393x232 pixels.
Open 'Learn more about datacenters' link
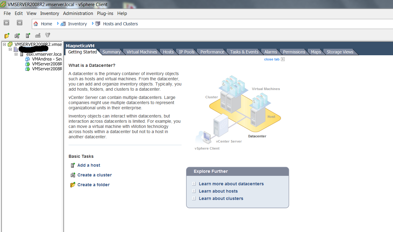pos(231,184)
